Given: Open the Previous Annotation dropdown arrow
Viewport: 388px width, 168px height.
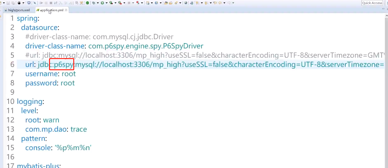Looking at the screenshot, I should point(211,3).
